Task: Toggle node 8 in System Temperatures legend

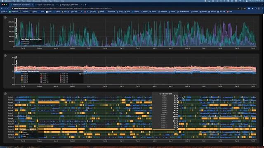Action: point(41,78)
